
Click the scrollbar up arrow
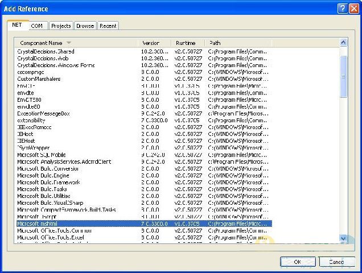click(343, 42)
